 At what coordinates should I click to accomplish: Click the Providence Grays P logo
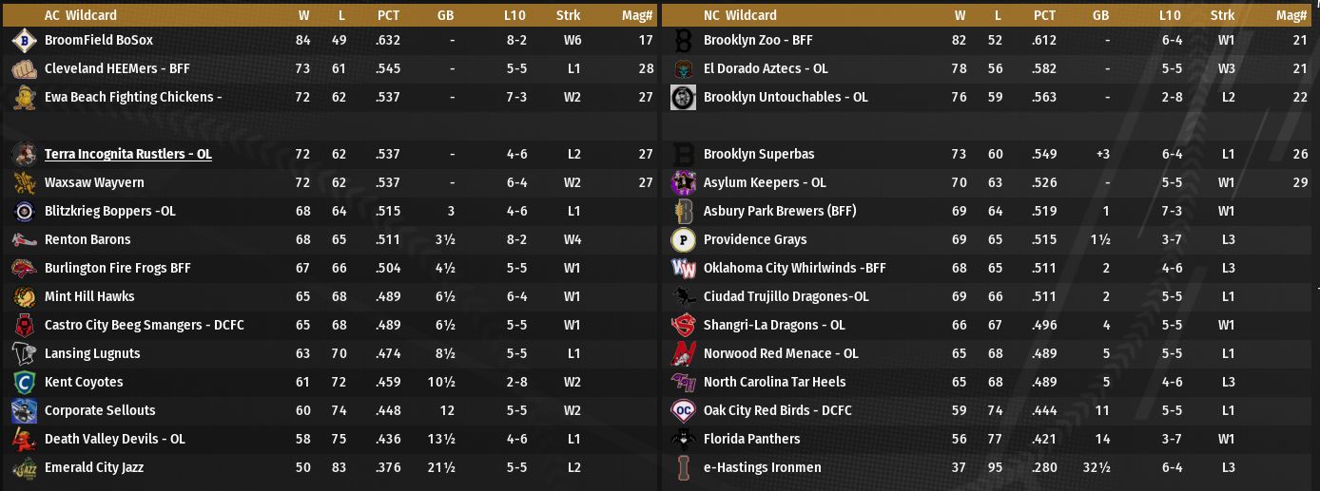[683, 239]
